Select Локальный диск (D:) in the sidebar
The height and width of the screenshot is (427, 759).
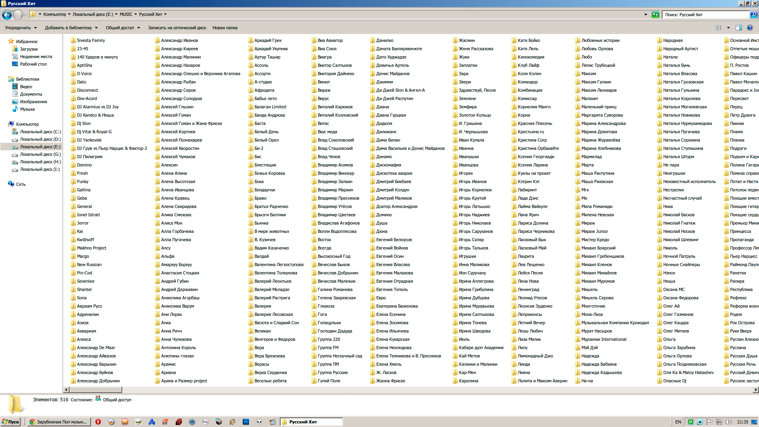click(40, 139)
